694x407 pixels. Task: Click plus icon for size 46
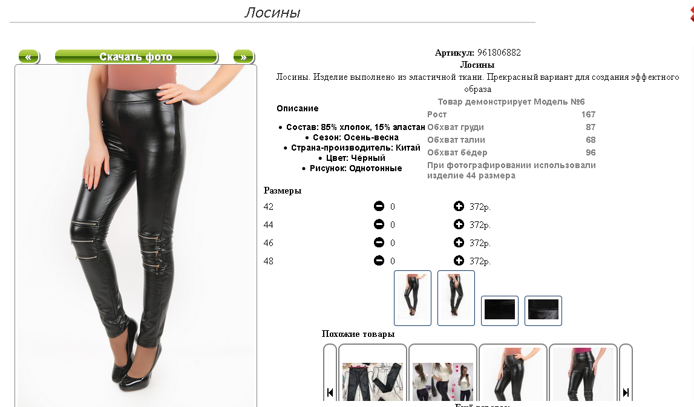pyautogui.click(x=459, y=243)
